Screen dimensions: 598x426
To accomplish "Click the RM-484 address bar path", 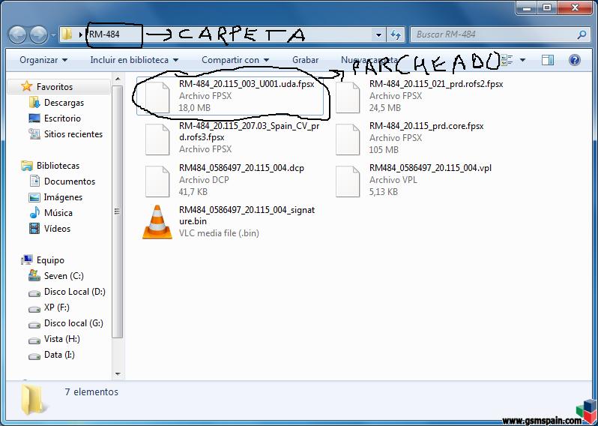I will tap(104, 34).
